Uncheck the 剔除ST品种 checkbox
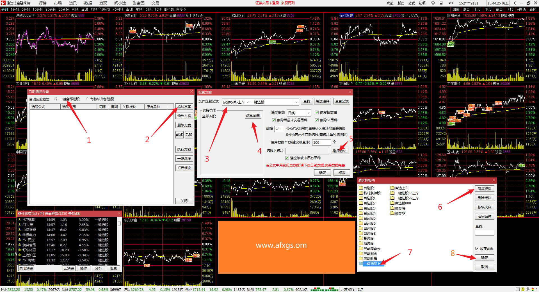Viewport: 539px width, 292px height. 317,120
